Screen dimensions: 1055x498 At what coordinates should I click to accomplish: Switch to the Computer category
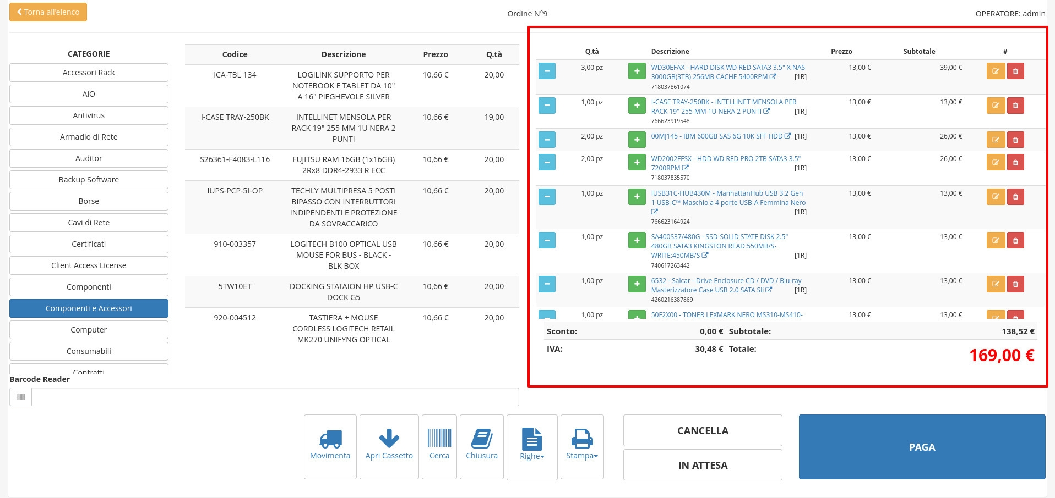[89, 330]
